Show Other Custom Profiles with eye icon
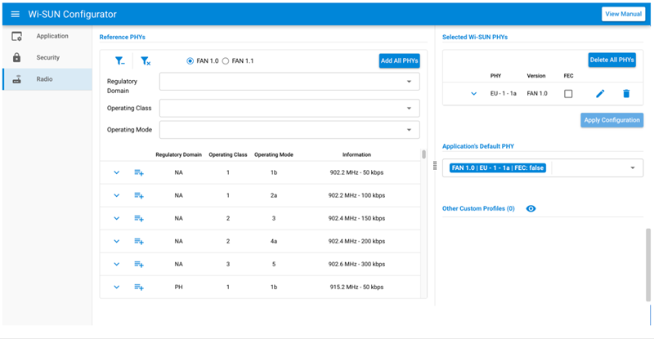654x339 pixels. [531, 208]
